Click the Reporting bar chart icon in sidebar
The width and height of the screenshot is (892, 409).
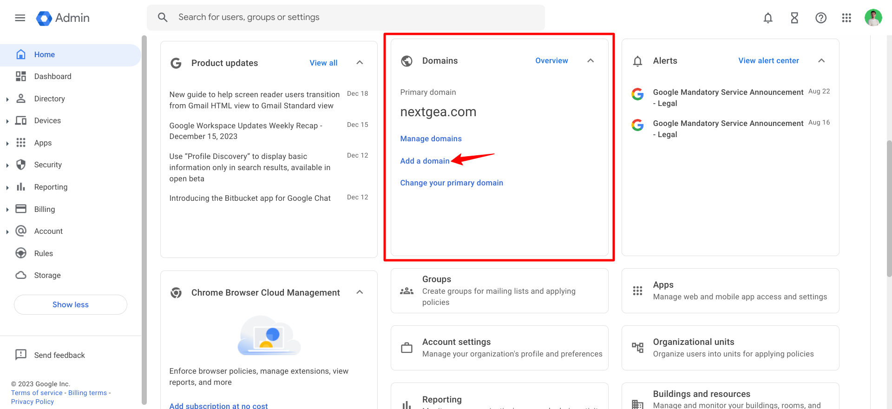pyautogui.click(x=21, y=187)
